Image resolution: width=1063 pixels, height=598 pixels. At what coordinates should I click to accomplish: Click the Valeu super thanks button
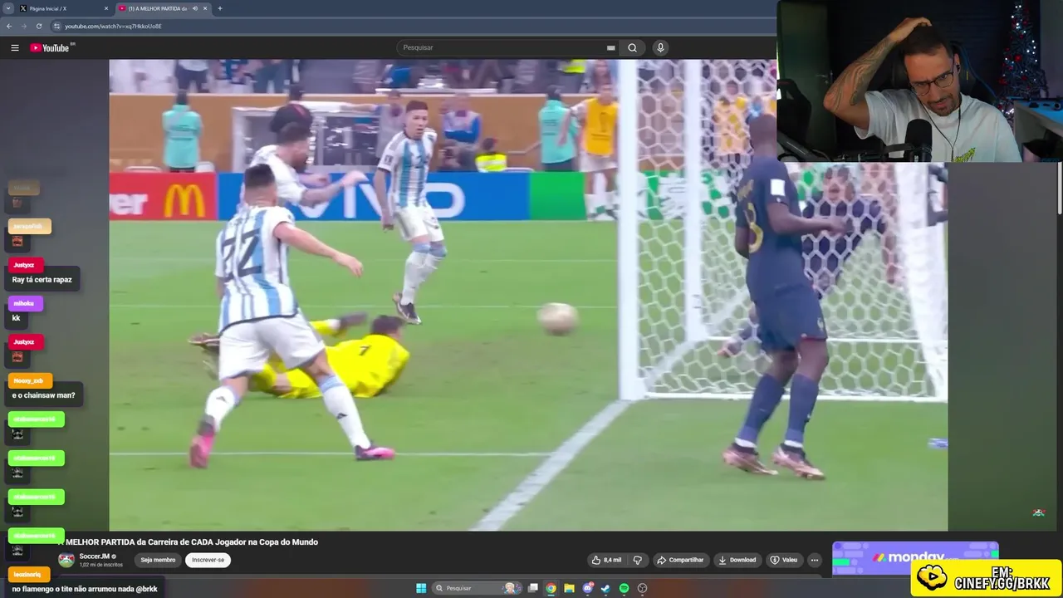click(x=783, y=560)
